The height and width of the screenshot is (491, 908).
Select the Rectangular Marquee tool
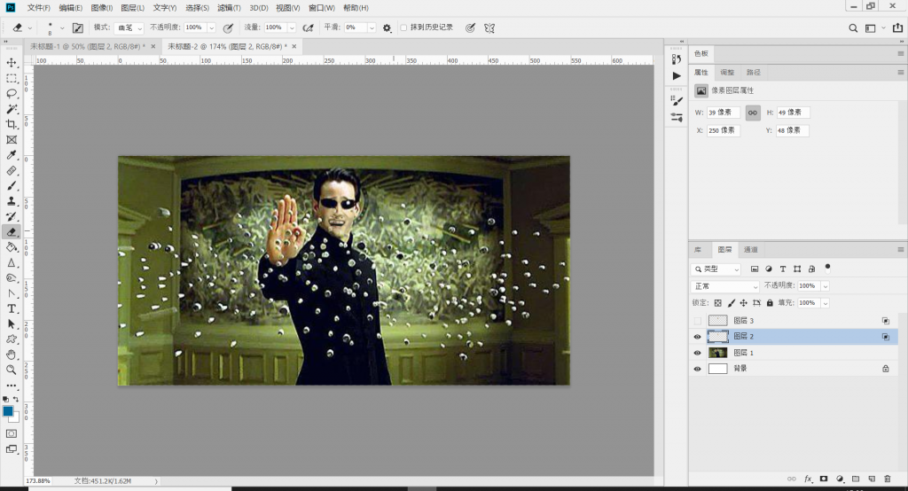[11, 78]
